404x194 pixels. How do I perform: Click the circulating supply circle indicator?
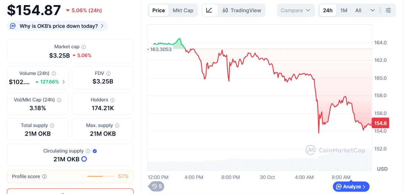[x=84, y=159]
